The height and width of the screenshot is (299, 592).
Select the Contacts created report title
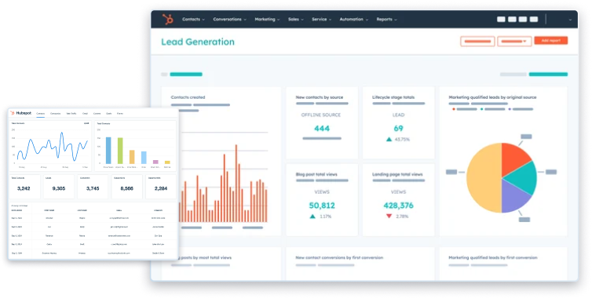[x=188, y=97]
